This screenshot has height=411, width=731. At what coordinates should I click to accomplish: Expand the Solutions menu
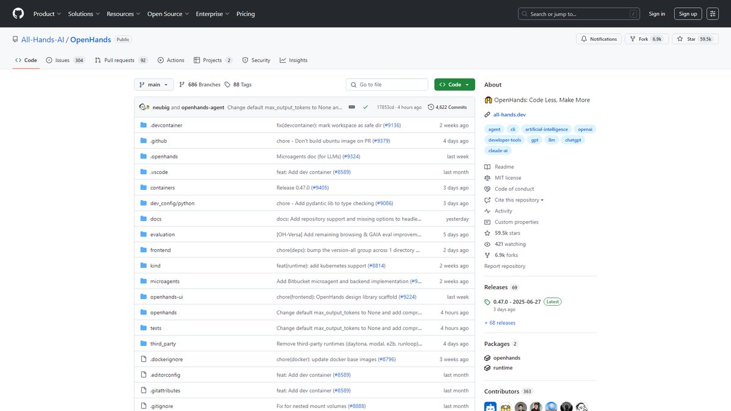pyautogui.click(x=84, y=13)
